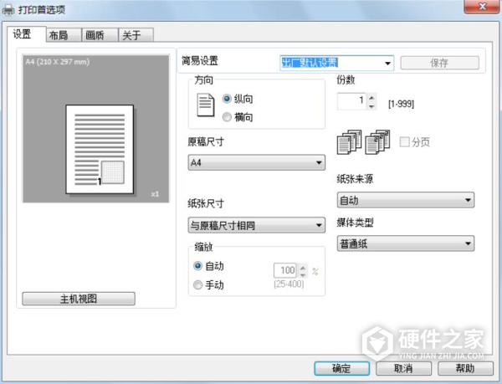Confirm with the 确定 button
This screenshot has height=384, width=502.
coord(342,368)
